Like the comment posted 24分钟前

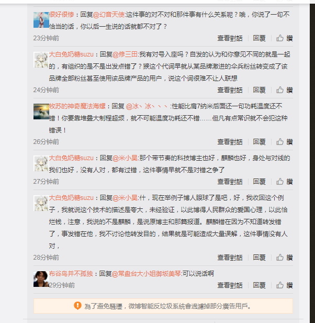[284, 90]
